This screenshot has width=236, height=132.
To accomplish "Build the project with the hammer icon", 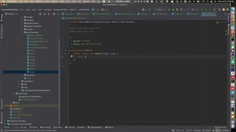I will tap(150, 10).
